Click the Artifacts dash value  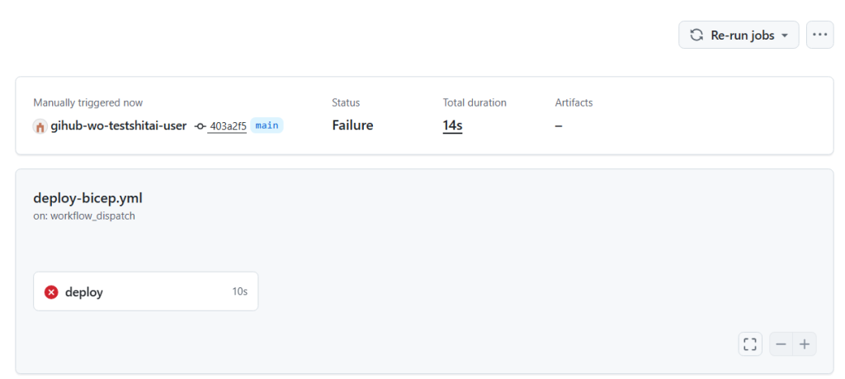coord(559,126)
